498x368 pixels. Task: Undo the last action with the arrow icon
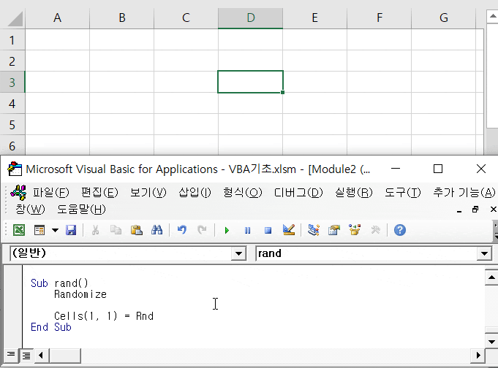coord(181,230)
